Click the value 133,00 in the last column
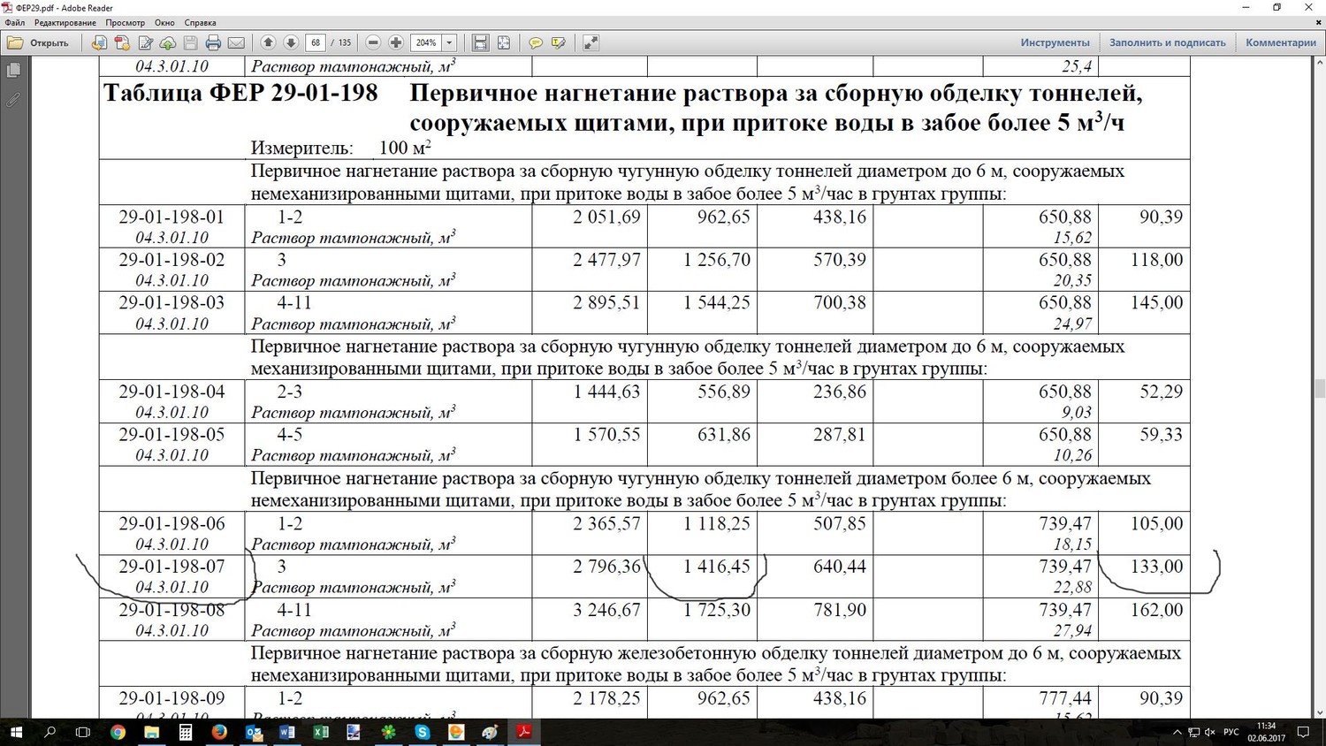The width and height of the screenshot is (1326, 746). pos(1156,567)
